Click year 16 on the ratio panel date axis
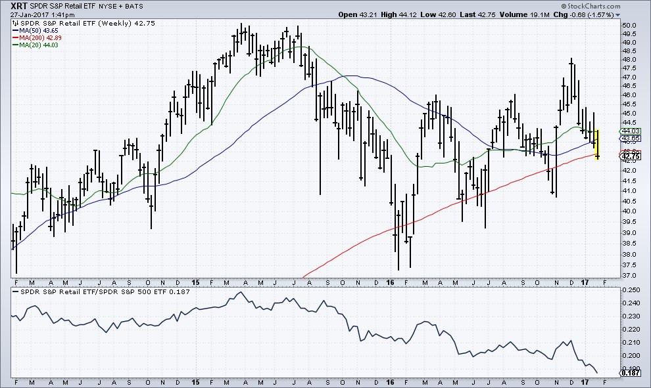651x388 pixels. tap(390, 382)
